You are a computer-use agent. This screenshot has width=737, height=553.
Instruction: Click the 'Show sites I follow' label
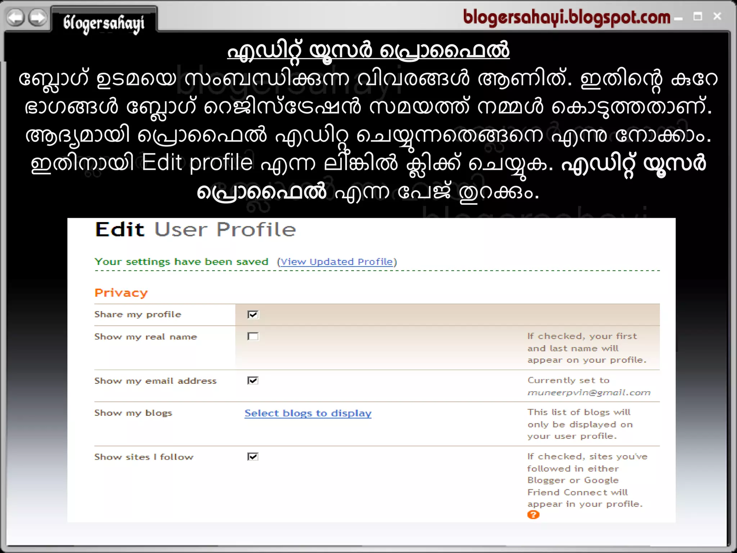tap(144, 457)
